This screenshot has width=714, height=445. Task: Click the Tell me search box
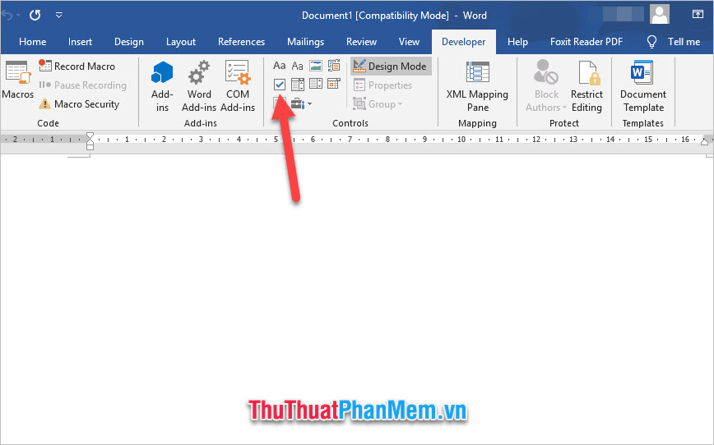point(684,42)
